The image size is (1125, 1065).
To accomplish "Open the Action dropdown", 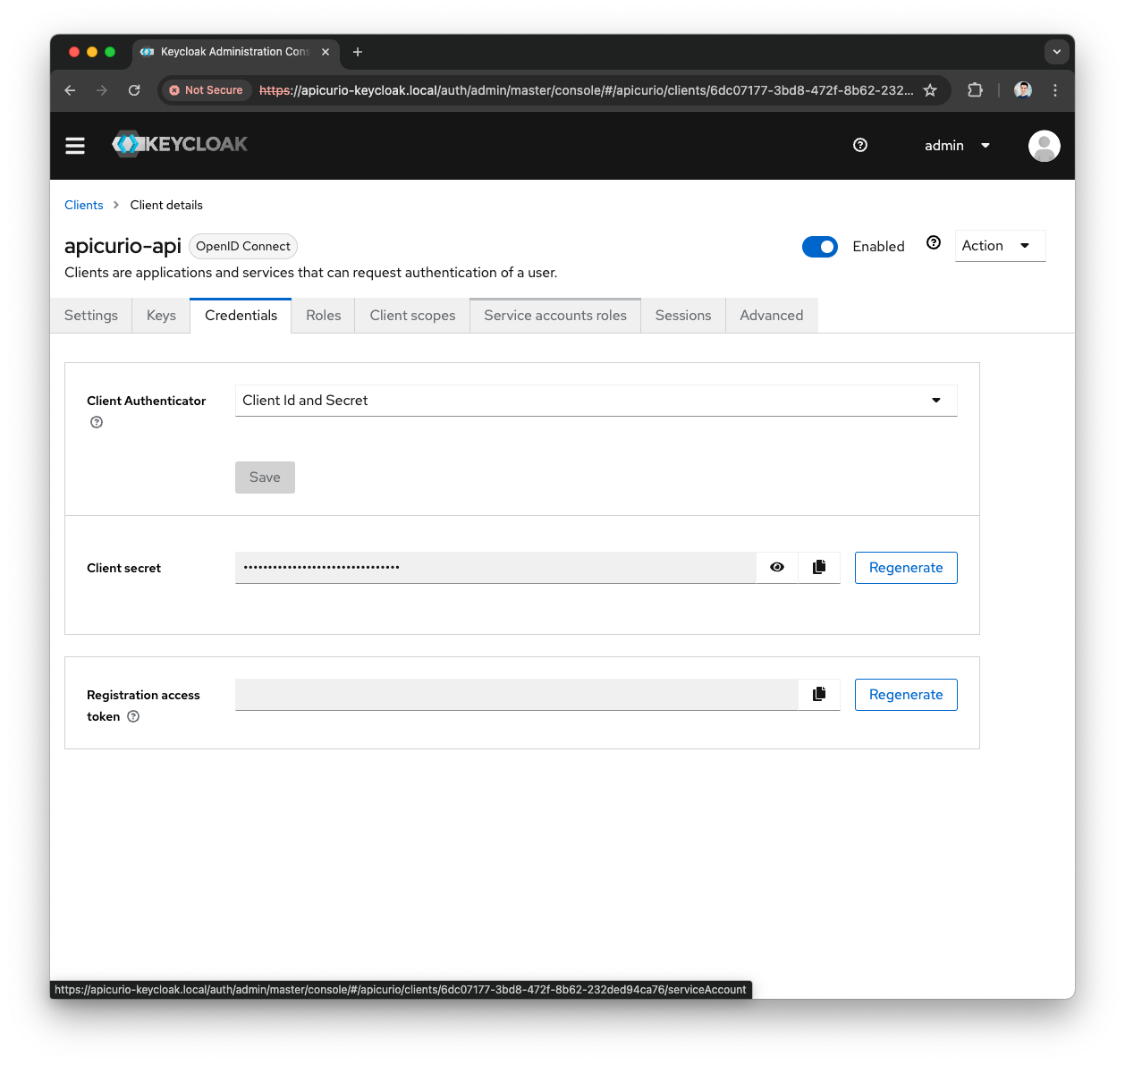I will (x=999, y=245).
